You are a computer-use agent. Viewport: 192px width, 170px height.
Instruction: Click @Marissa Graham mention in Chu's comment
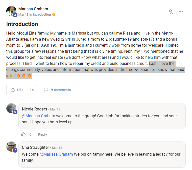tap(56, 154)
